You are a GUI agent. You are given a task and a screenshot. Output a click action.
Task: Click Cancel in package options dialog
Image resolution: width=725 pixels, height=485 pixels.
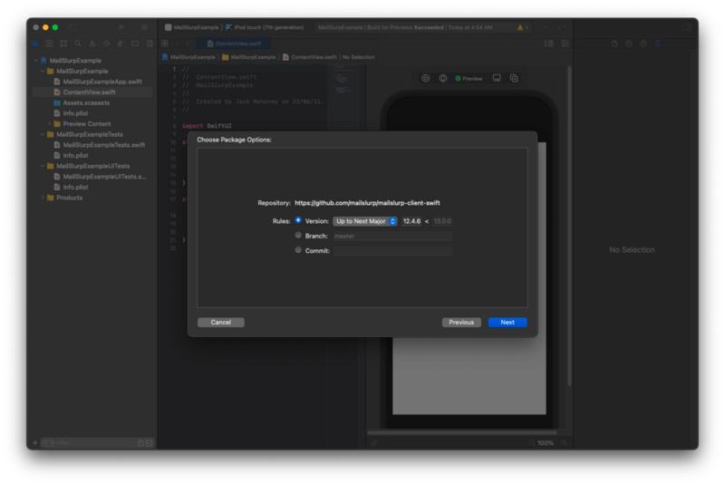[x=221, y=322]
